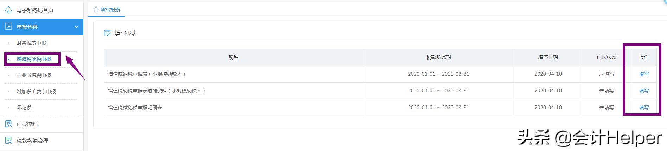Expand the 税款缴纳流程 menu section

pyautogui.click(x=32, y=140)
